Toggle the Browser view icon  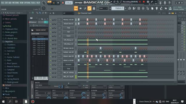click(148, 8)
